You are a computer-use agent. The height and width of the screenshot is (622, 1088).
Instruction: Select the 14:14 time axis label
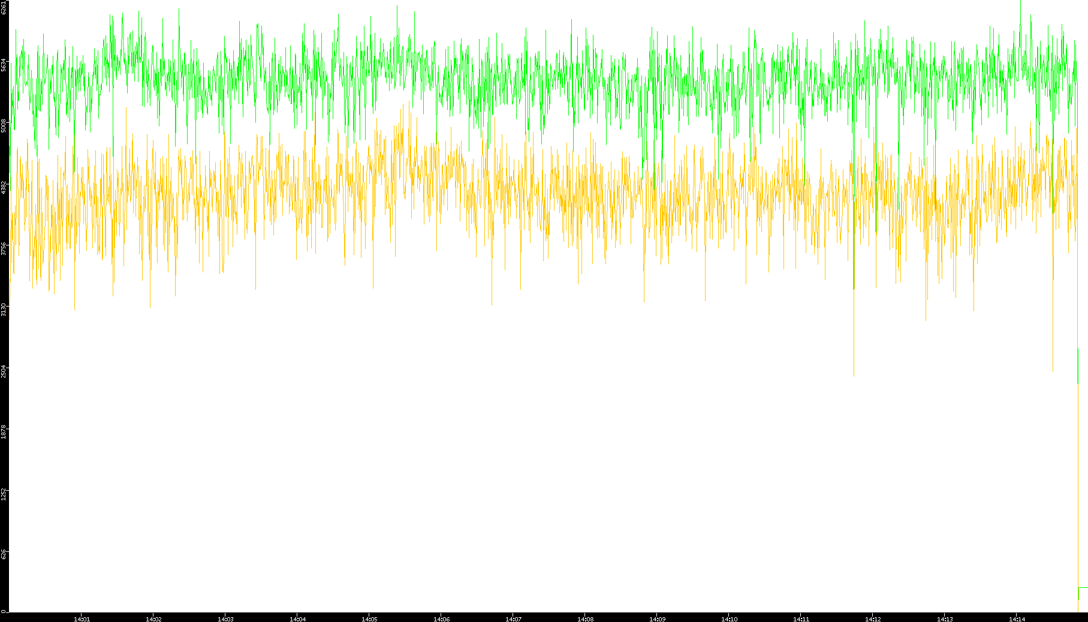1017,618
